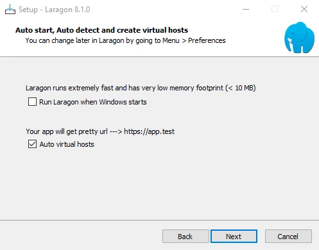Uncheck the Auto virtual hosts checkbox
319x250 pixels.
[32, 144]
